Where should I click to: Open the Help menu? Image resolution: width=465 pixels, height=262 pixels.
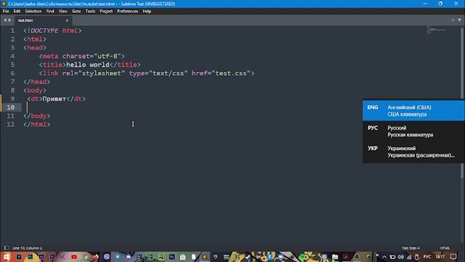[x=147, y=12]
